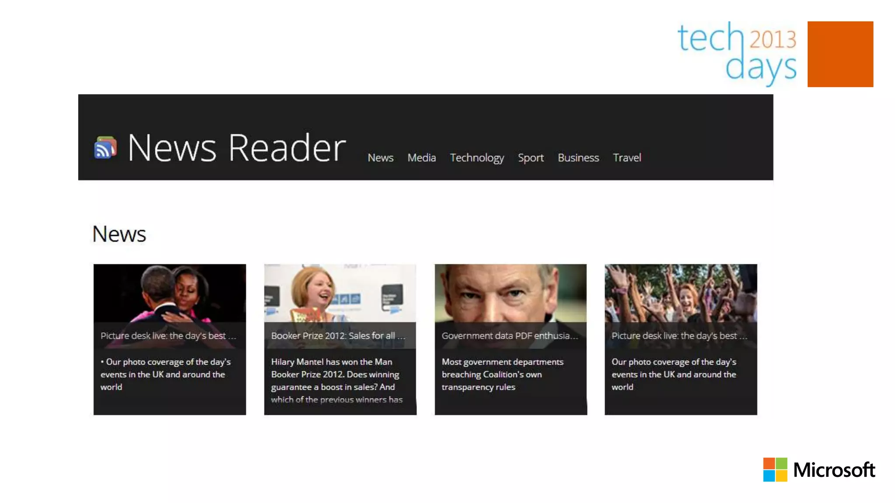895x503 pixels.
Task: Open the Obama embrace photo thumbnail
Action: click(170, 293)
